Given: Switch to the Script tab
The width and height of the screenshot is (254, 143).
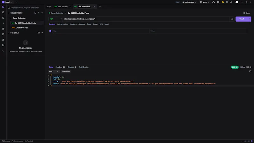Looking at the screenshot, I should pyautogui.click(x=96, y=24).
